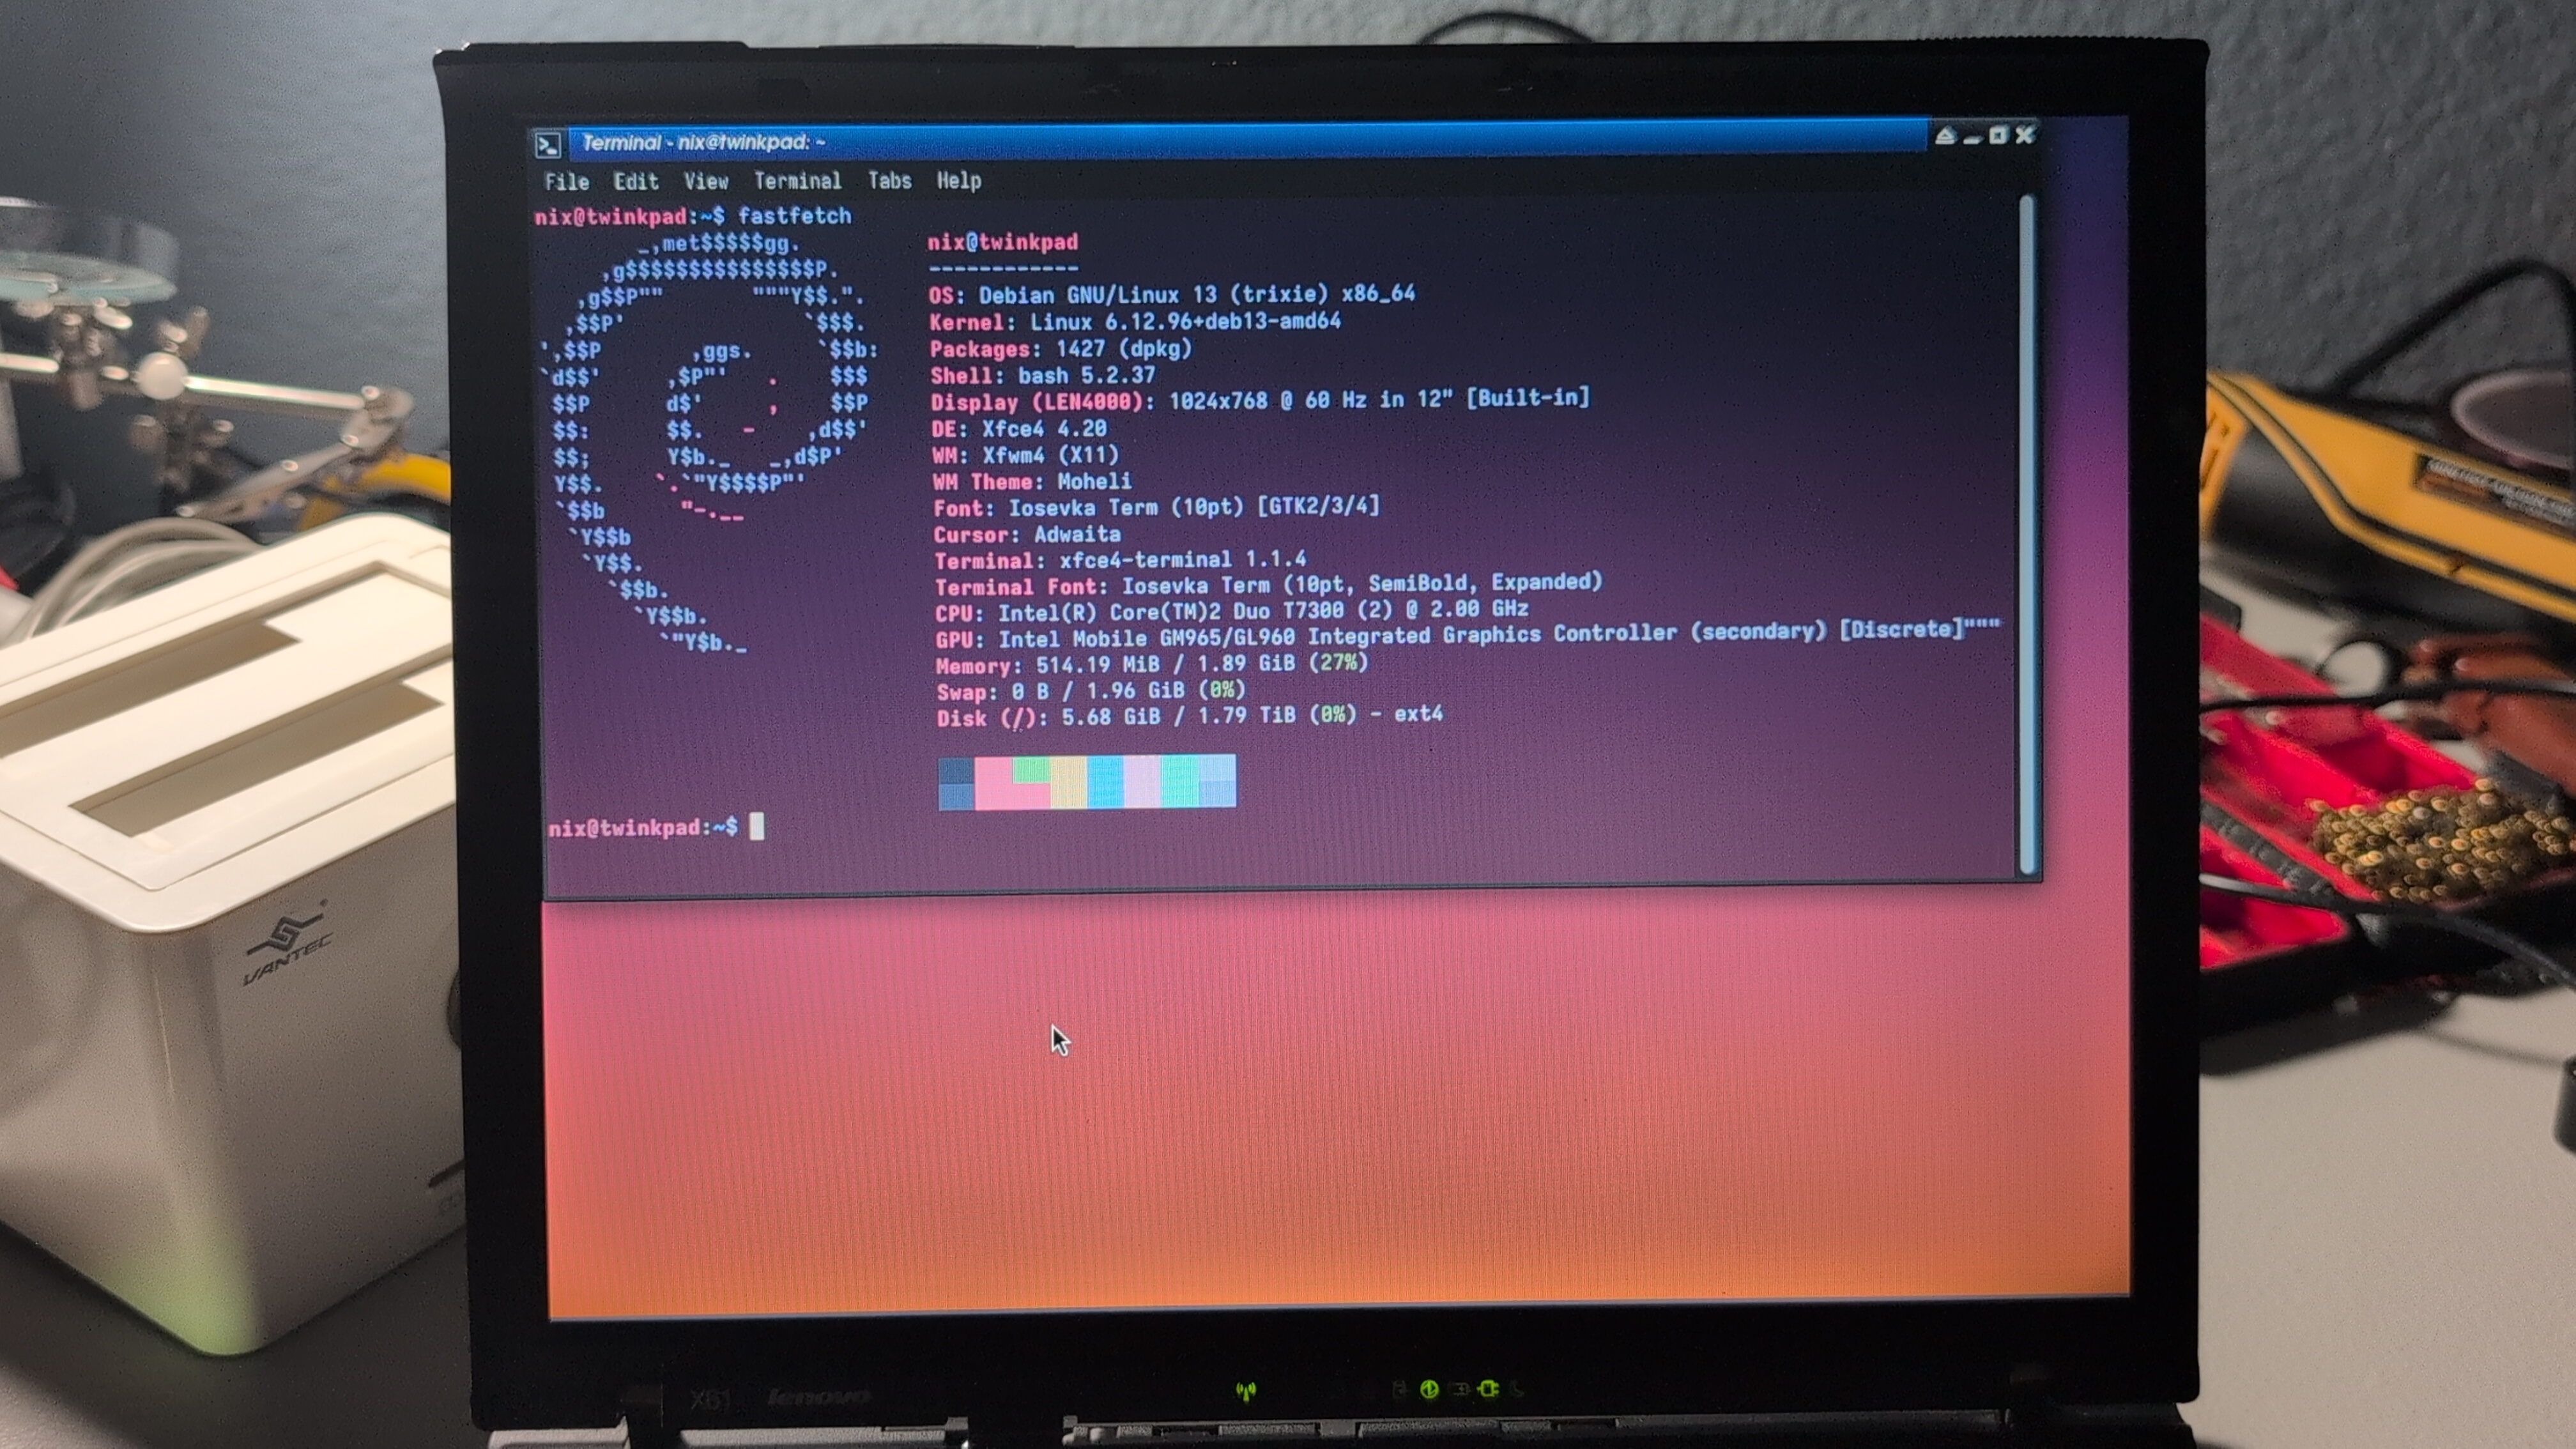The height and width of the screenshot is (1449, 2576).
Task: Maximize the Terminal window
Action: click(x=1998, y=135)
